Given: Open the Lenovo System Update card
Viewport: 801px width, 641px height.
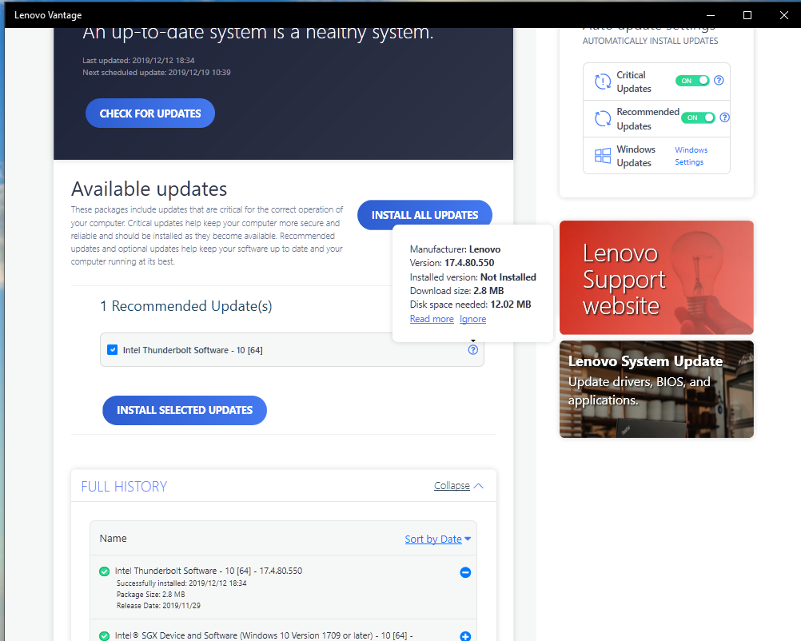Looking at the screenshot, I should [x=656, y=389].
